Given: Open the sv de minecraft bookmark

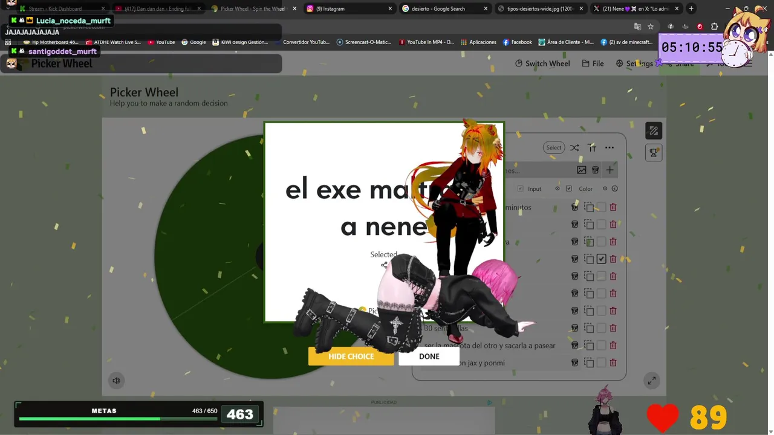Looking at the screenshot, I should pos(626,42).
